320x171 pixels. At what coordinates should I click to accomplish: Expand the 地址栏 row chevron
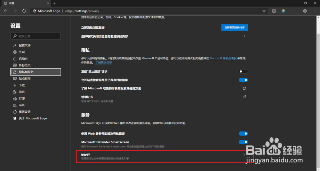pyautogui.click(x=244, y=155)
